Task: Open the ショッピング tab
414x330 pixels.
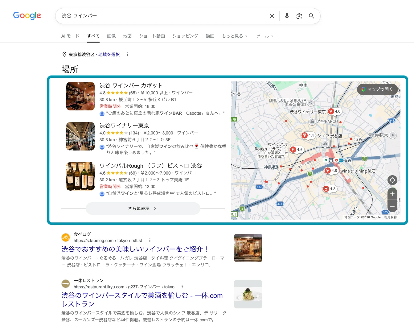Action: click(x=185, y=36)
